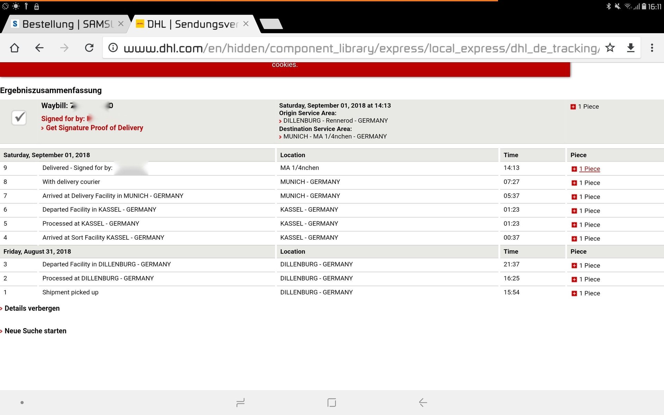Expand piece for Shipment picked up row

pos(574,293)
